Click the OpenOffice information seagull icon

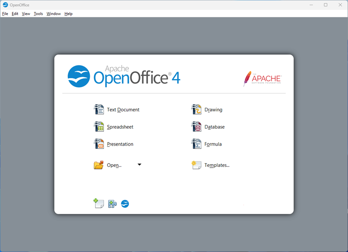click(125, 203)
